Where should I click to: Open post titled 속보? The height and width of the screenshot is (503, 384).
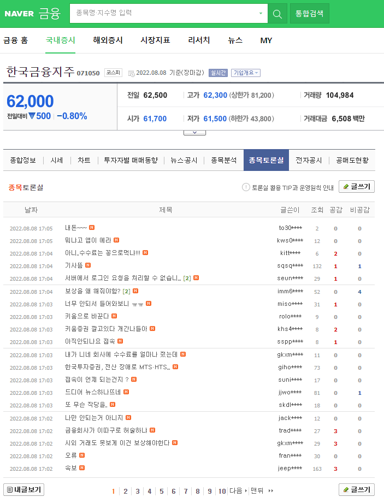point(71,468)
